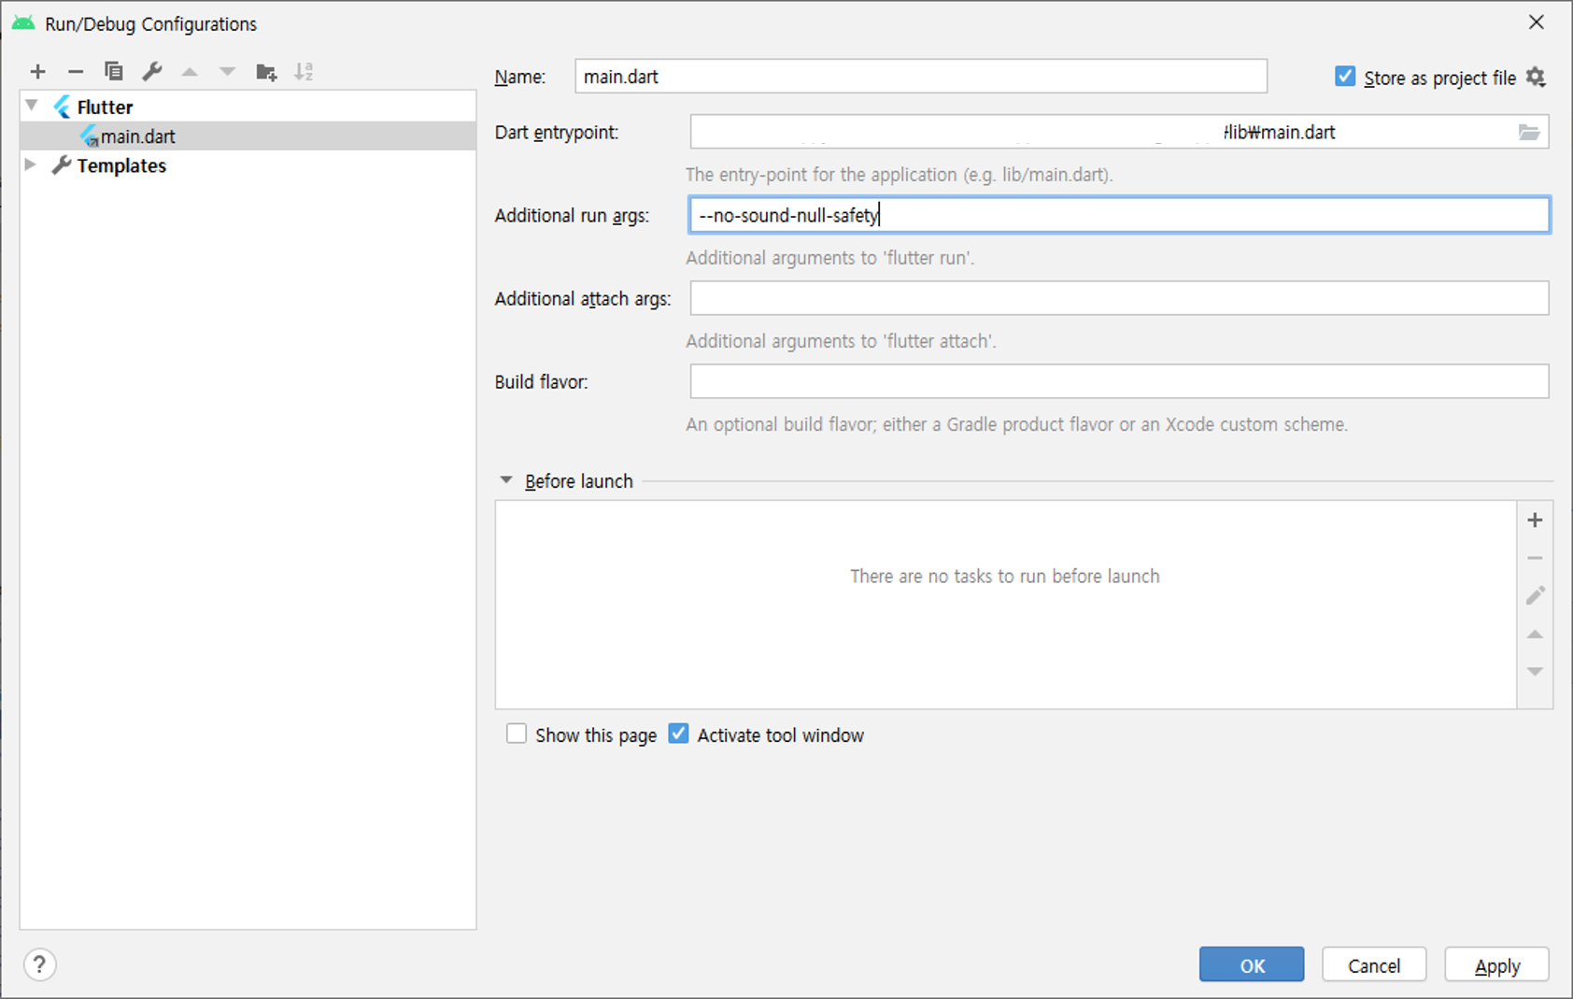Remove the before launch task
This screenshot has height=999, width=1573.
click(1535, 558)
